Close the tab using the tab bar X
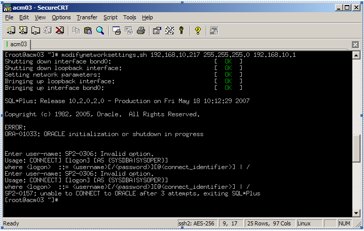 point(355,44)
